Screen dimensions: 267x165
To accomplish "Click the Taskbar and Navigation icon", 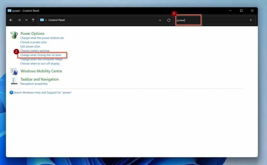I will (15, 81).
